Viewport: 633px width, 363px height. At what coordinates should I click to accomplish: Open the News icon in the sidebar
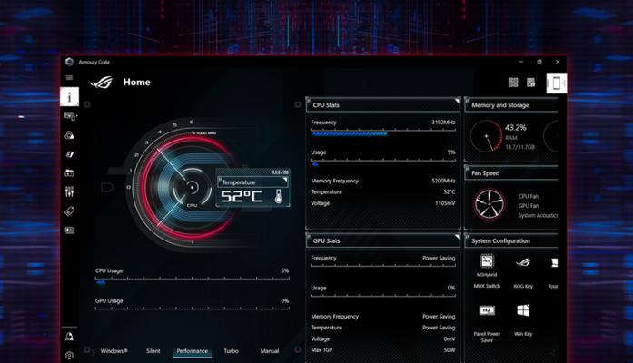69,231
